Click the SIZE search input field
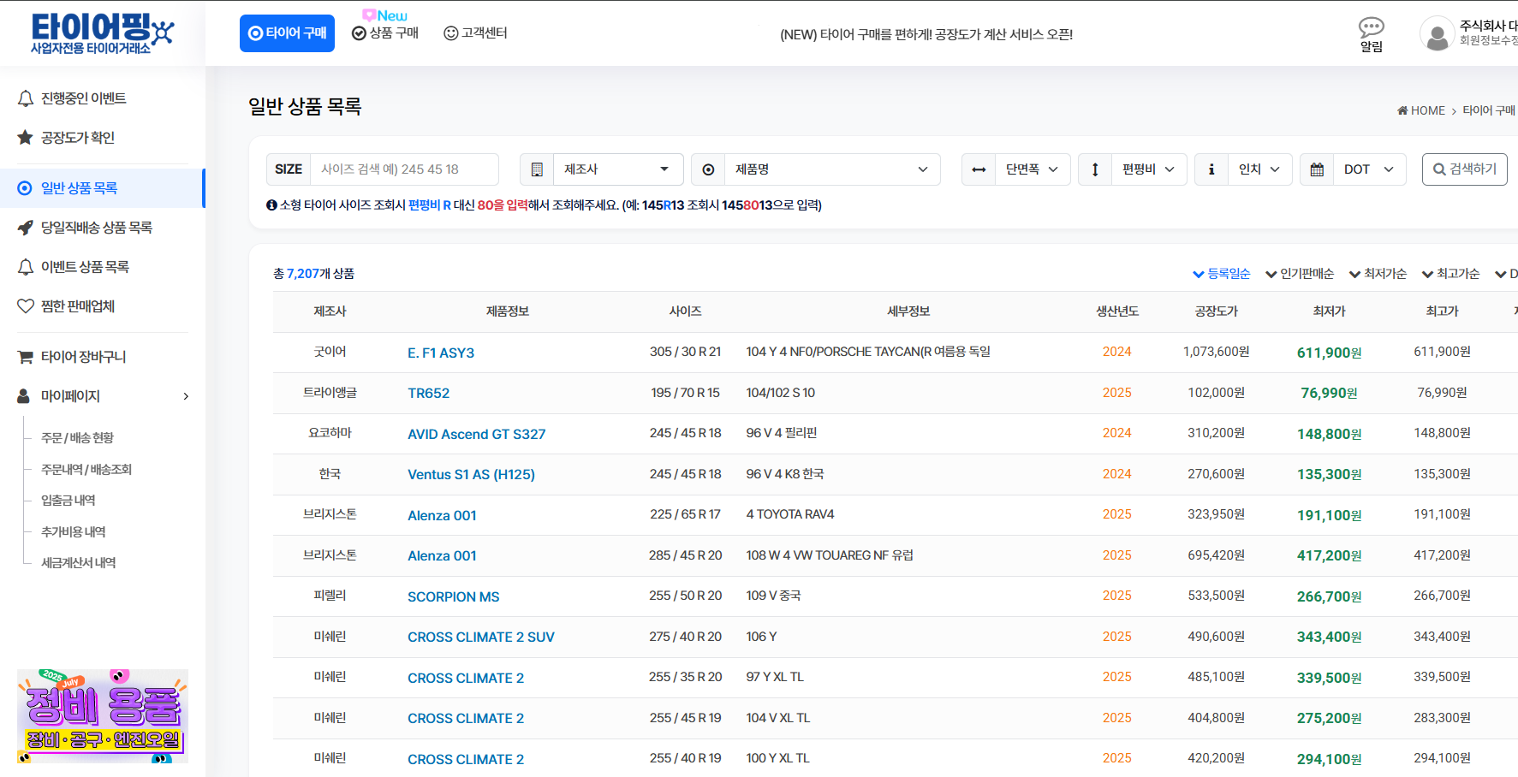Viewport: 1518px width, 777px height. tap(403, 169)
